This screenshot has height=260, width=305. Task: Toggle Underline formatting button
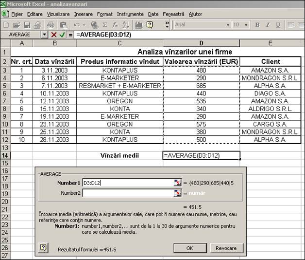click(x=278, y=25)
